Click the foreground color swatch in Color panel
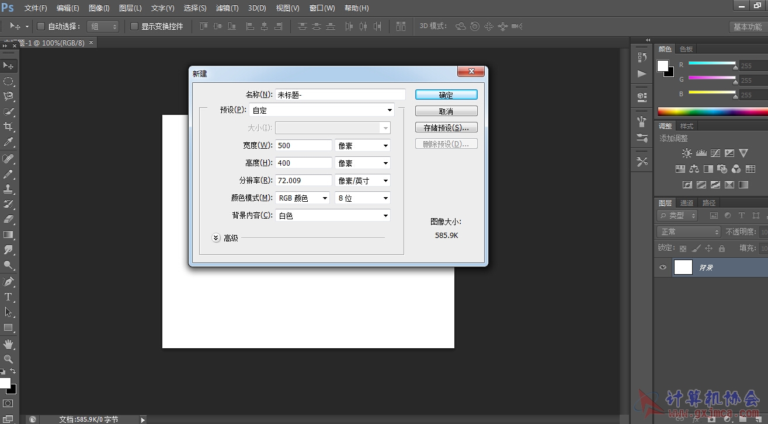The width and height of the screenshot is (768, 424). (x=662, y=66)
